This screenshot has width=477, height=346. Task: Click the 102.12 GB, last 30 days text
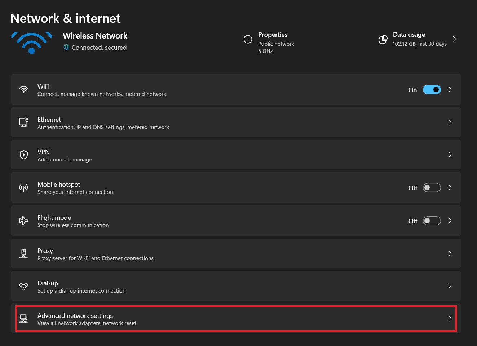[x=420, y=44]
